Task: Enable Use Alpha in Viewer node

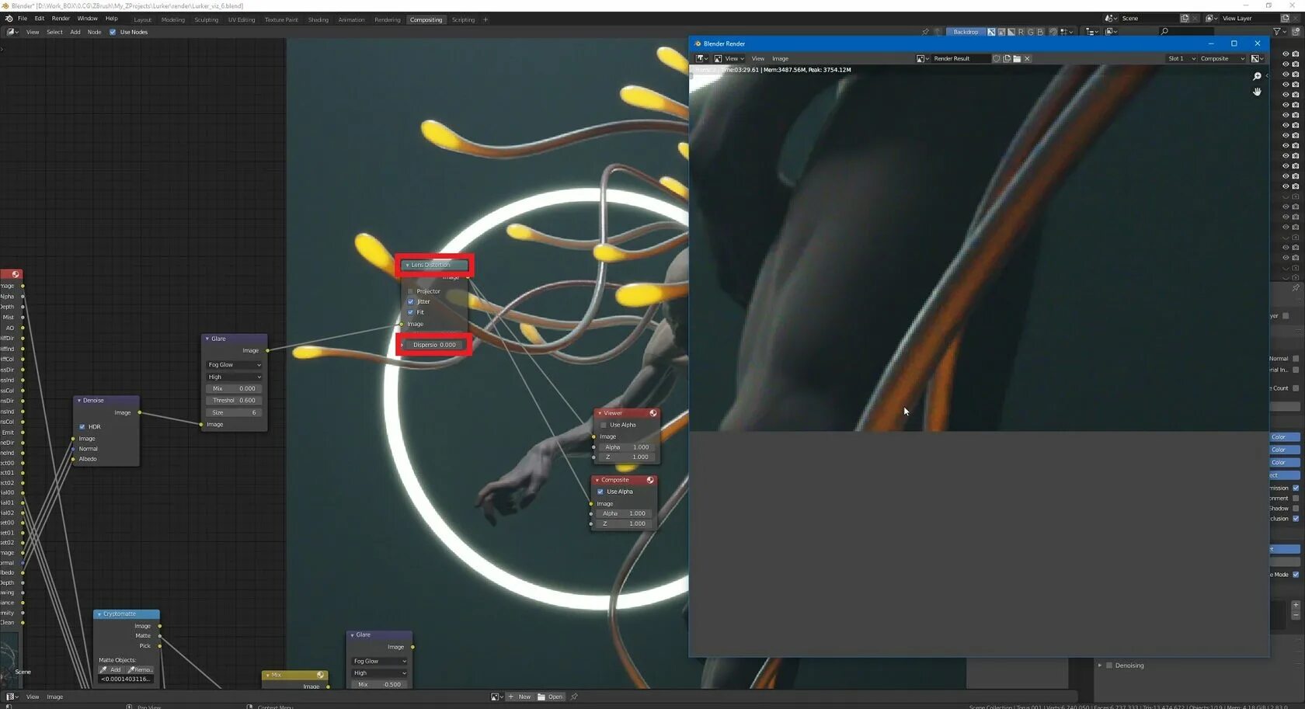Action: (x=604, y=425)
